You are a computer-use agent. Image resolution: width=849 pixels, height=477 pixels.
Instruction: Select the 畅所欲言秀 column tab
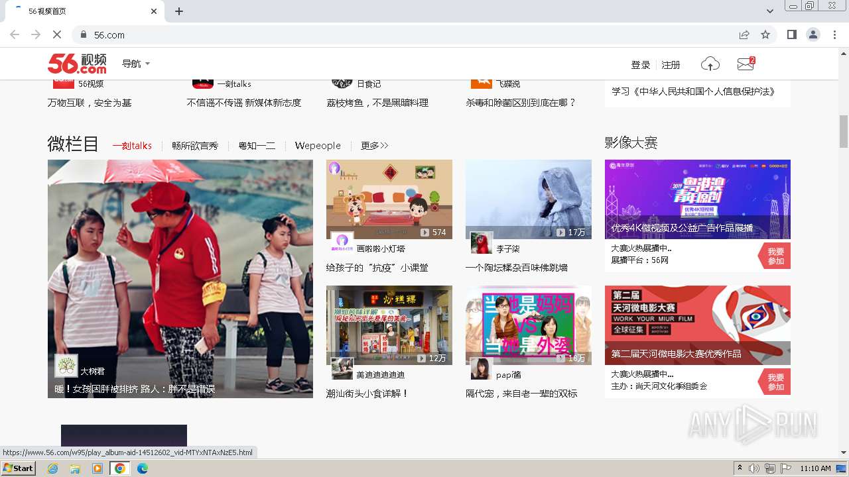pos(195,146)
